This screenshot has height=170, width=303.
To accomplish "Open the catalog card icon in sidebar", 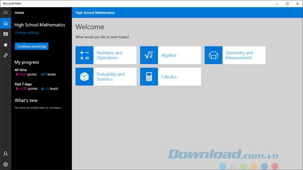I will [x=5, y=34].
